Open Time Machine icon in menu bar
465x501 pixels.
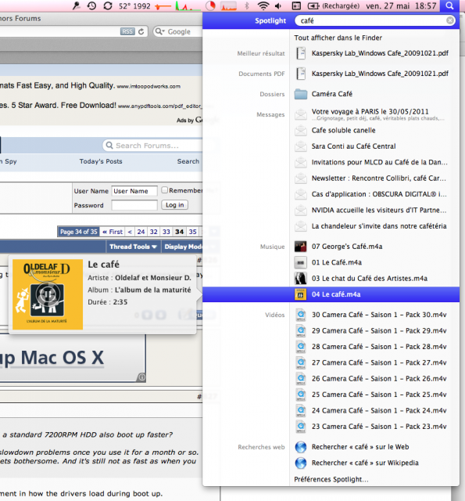[91, 5]
